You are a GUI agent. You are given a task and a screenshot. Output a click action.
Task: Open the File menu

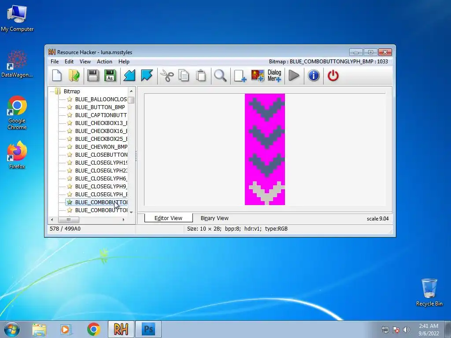pos(55,62)
